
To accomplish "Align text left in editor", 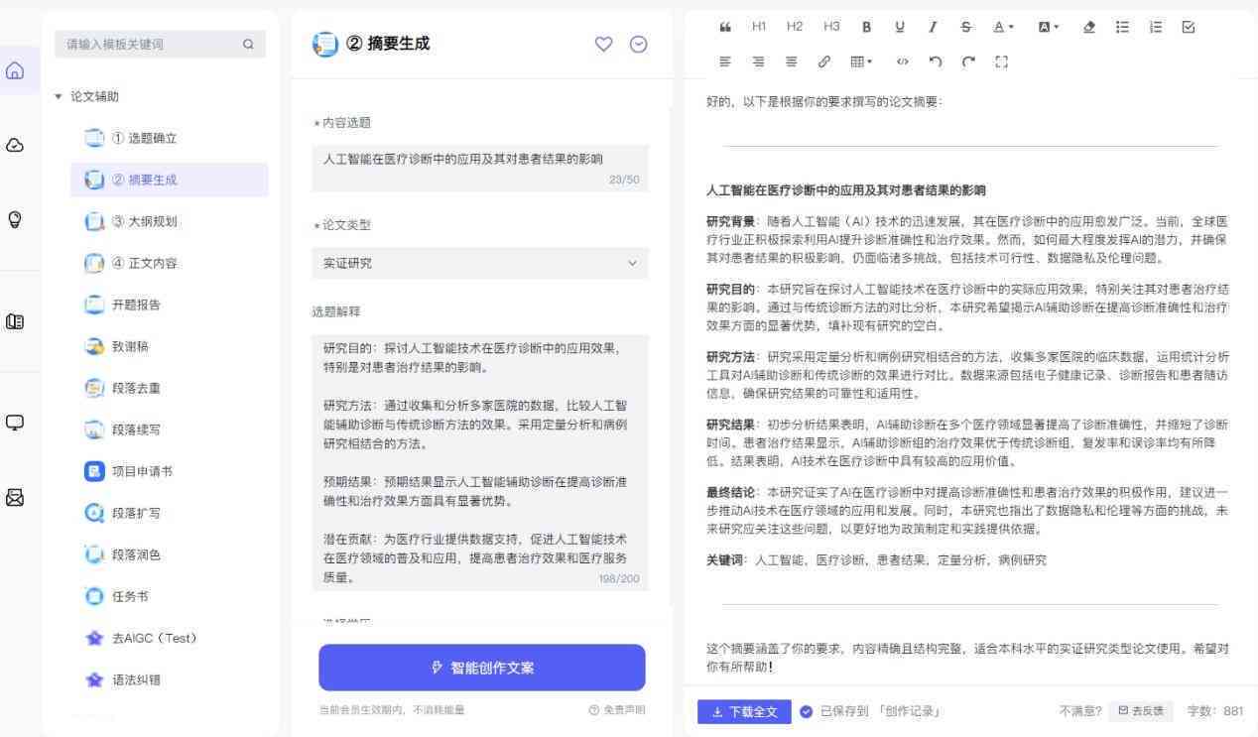I will 725,61.
